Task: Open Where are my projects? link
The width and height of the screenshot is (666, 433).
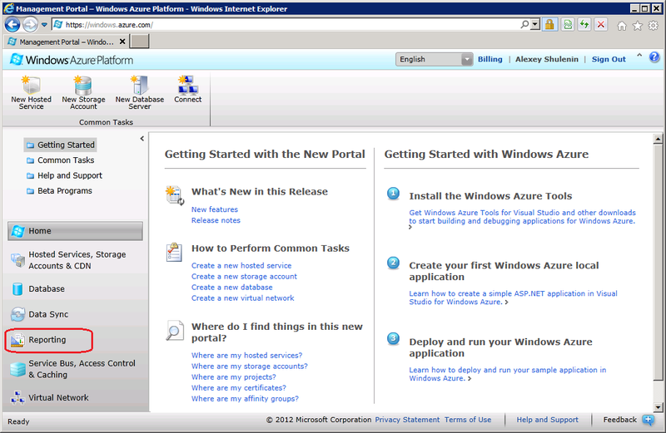Action: click(234, 377)
